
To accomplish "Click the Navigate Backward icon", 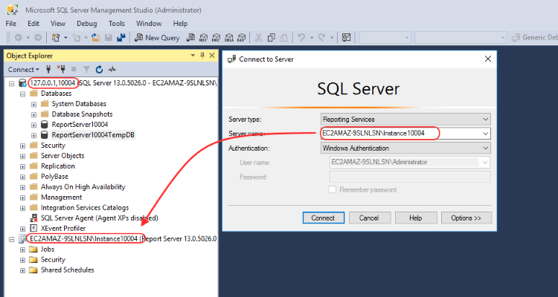I will point(18,38).
